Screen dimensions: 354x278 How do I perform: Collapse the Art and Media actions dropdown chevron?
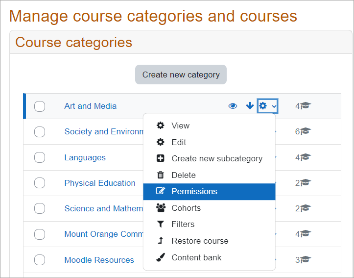pos(274,106)
